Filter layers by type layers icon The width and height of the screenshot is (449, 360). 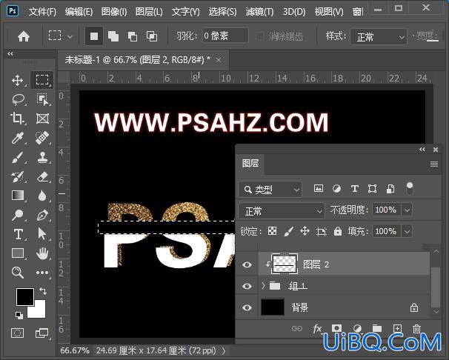[354, 189]
